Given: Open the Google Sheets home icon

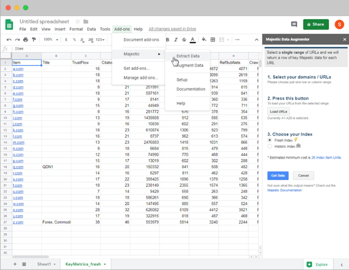Looking at the screenshot, I should coord(9,24).
